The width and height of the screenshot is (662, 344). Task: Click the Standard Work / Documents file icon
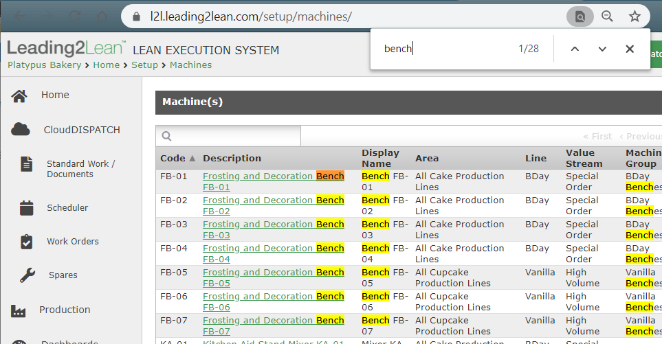tap(27, 164)
